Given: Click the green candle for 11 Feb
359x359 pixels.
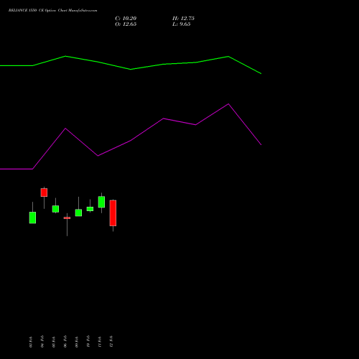Looking at the screenshot, I should coord(101,202).
